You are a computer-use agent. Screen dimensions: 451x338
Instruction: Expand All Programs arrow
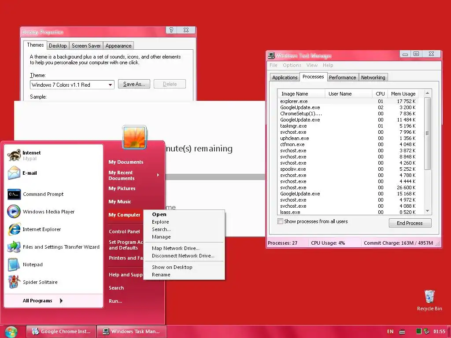[x=61, y=301]
